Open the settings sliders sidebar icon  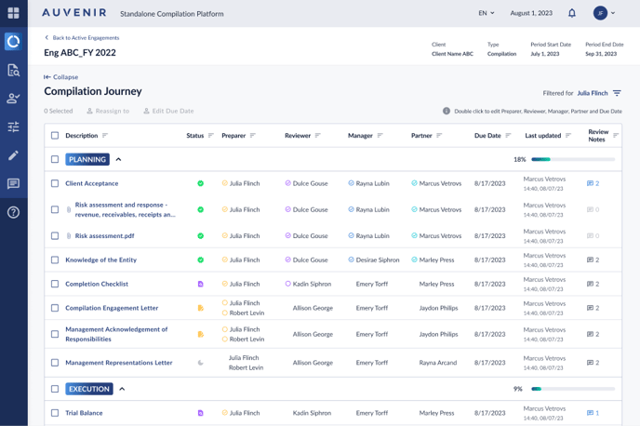(13, 126)
